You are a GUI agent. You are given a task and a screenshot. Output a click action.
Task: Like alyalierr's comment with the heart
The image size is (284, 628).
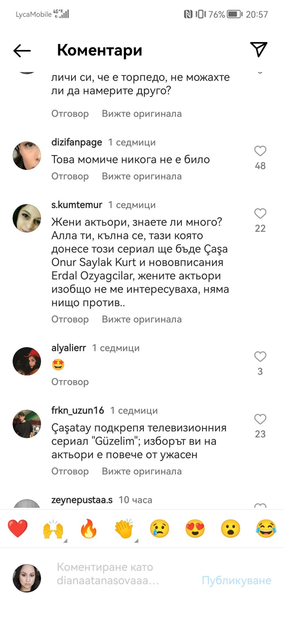260,357
